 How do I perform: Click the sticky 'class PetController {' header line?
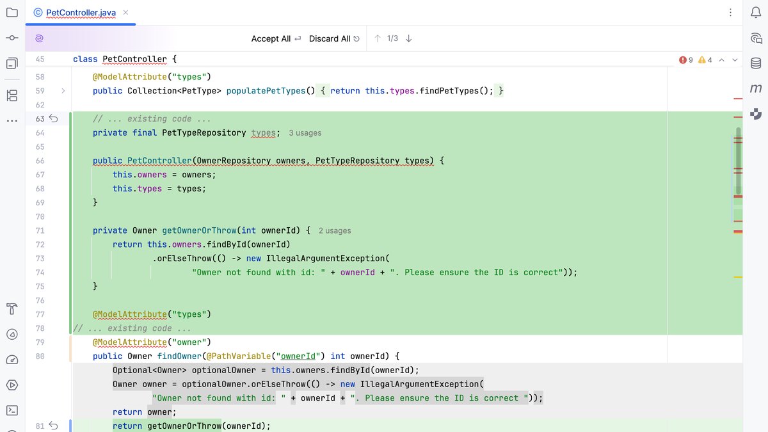pyautogui.click(x=125, y=59)
